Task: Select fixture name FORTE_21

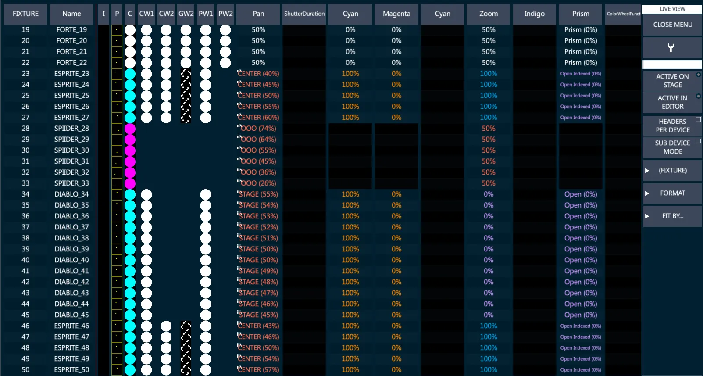Action: click(71, 52)
